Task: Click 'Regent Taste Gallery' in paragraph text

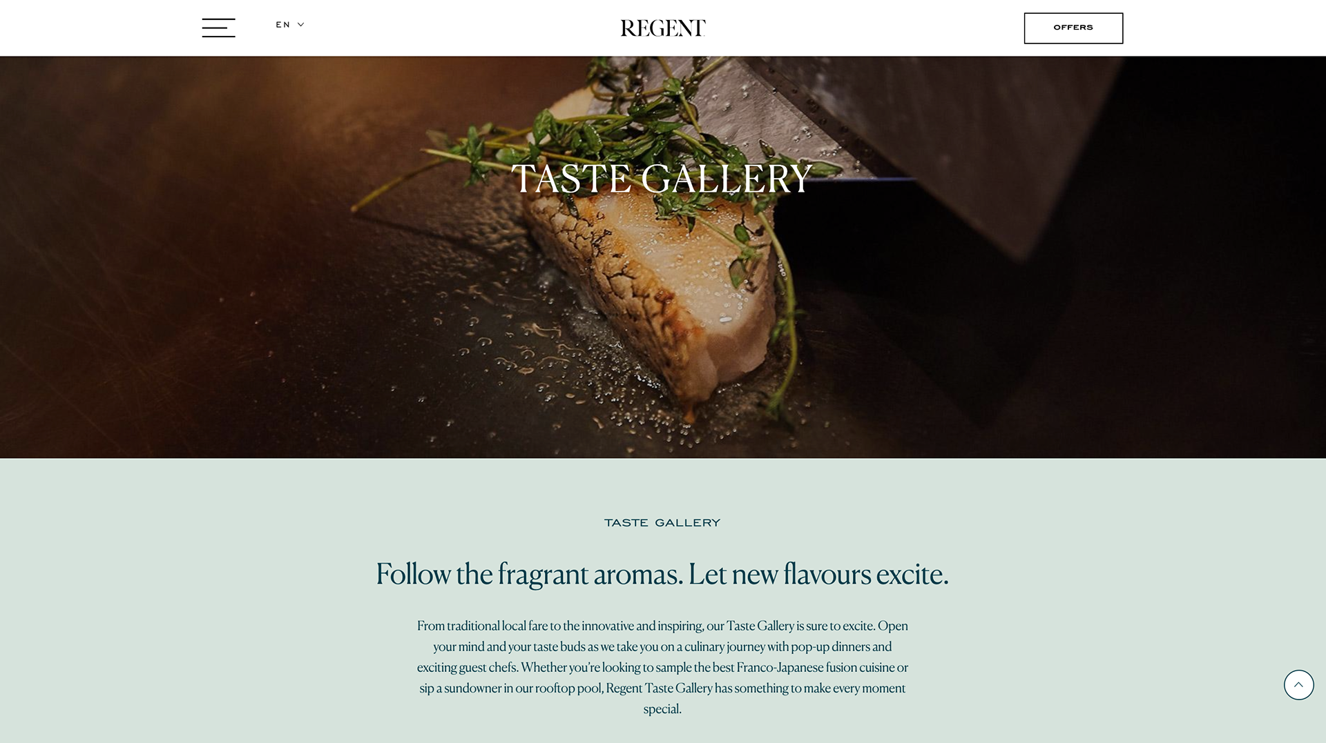Action: 659,688
